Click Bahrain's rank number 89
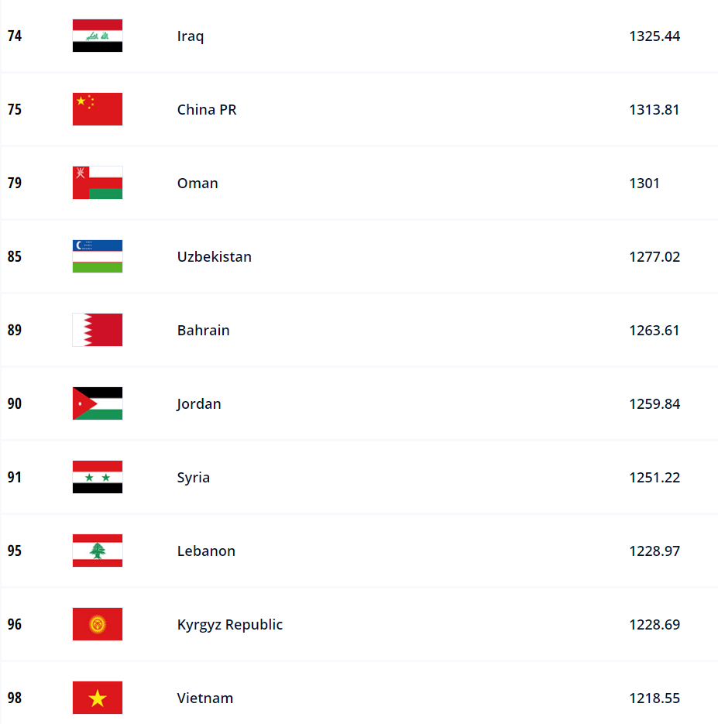 (14, 330)
